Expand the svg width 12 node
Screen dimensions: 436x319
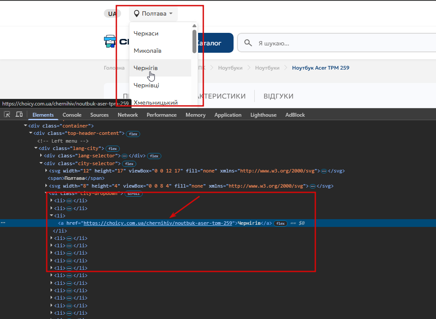pos(46,171)
